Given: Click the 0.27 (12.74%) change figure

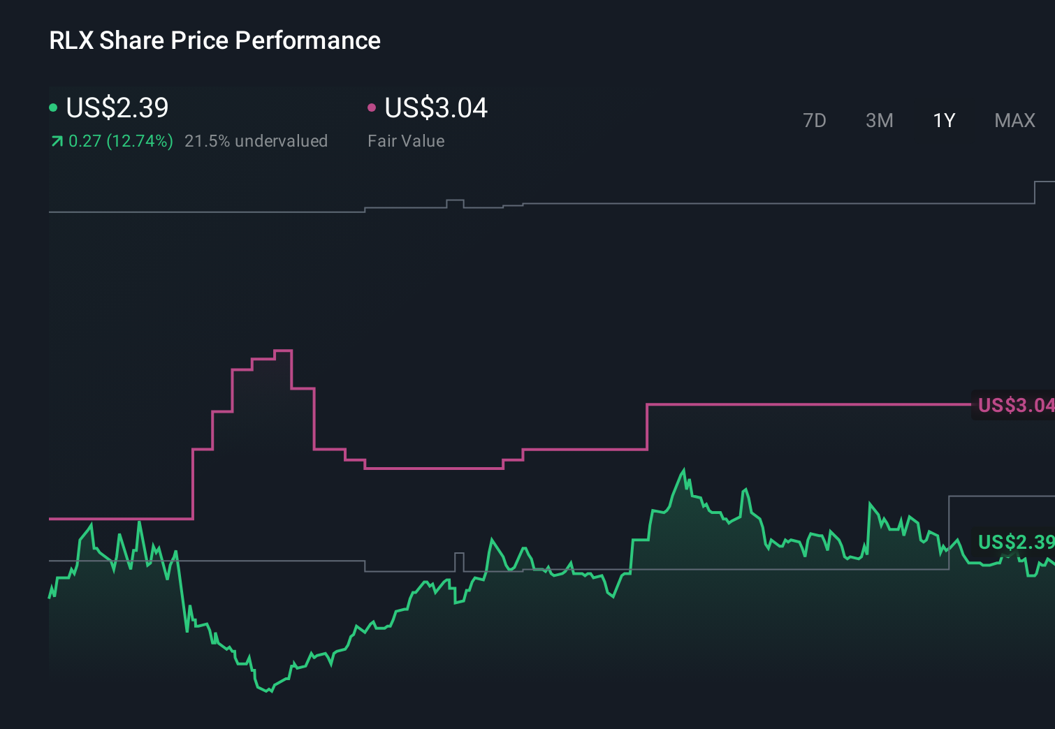Looking at the screenshot, I should tap(122, 140).
